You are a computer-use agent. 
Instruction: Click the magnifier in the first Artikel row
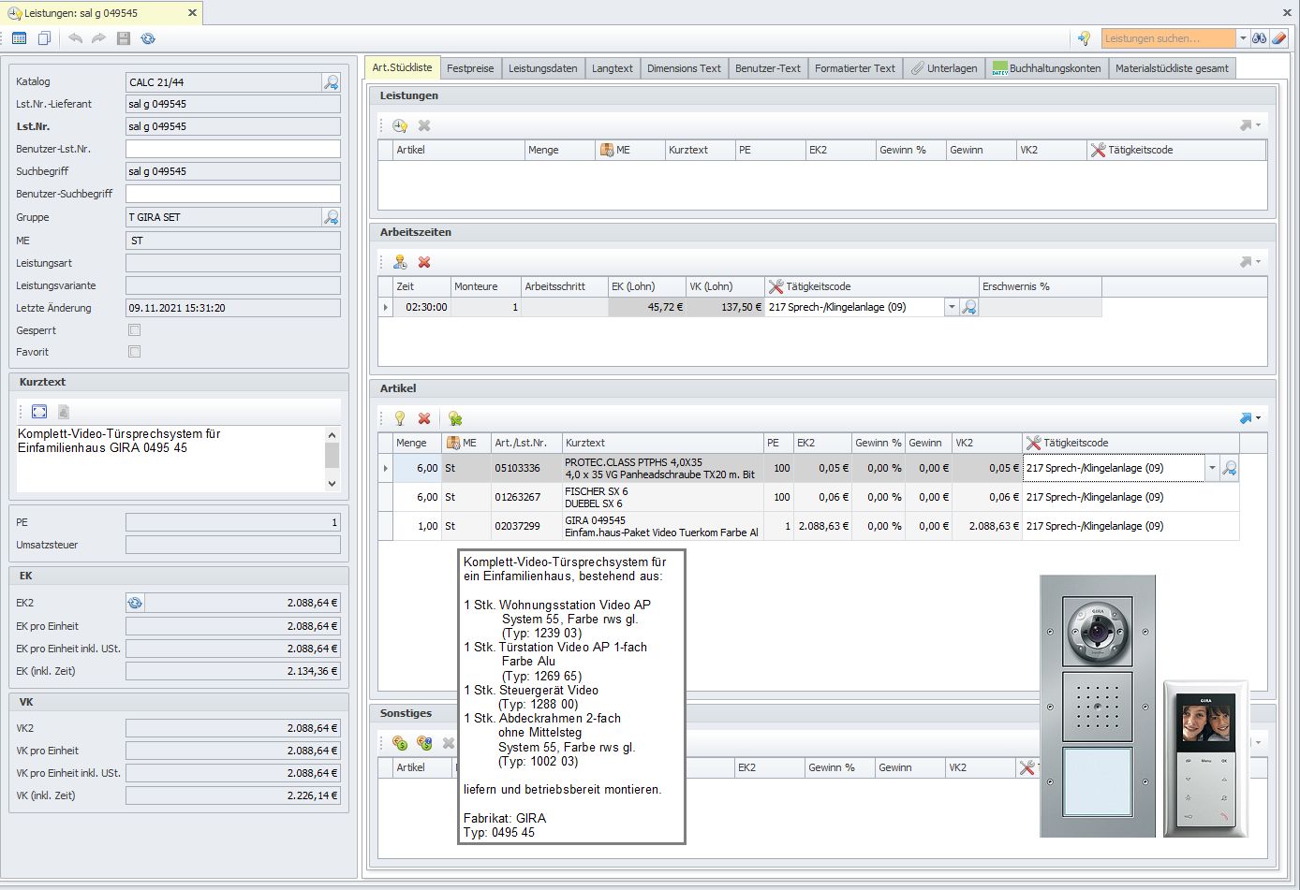pyautogui.click(x=1230, y=468)
